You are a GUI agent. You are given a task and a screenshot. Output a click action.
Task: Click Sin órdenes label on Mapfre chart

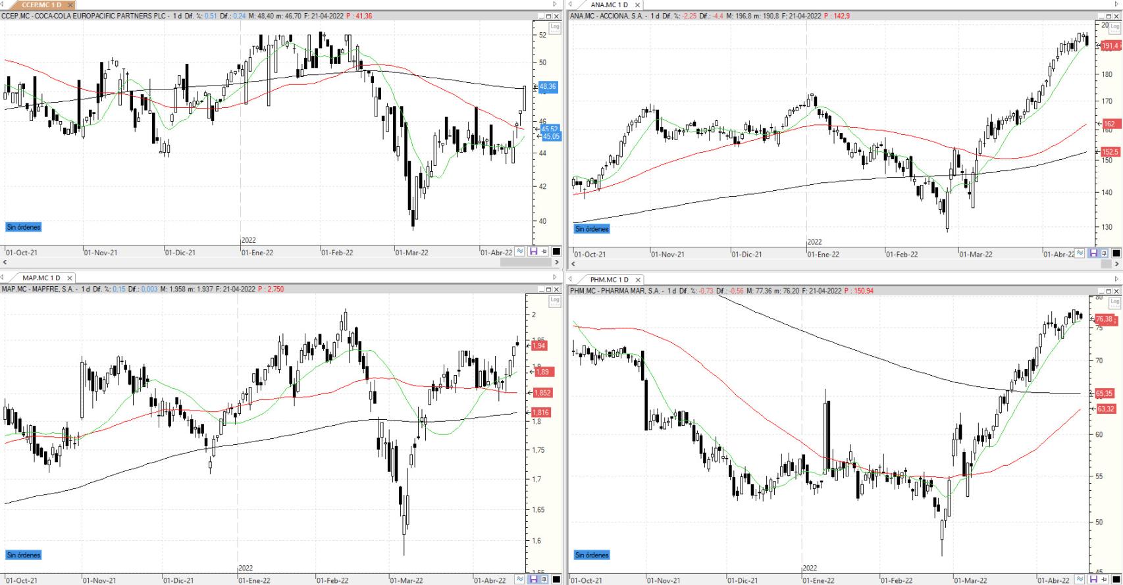pos(24,555)
